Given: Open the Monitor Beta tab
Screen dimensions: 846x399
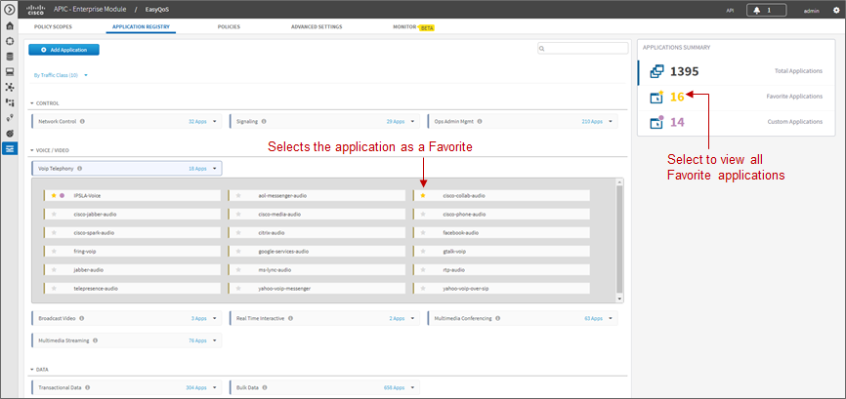Looking at the screenshot, I should pos(414,26).
